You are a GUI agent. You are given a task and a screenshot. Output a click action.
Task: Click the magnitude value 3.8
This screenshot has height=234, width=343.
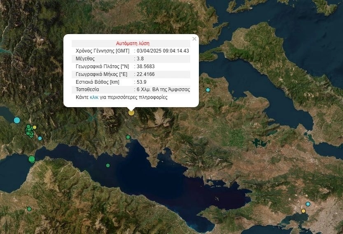[140, 59]
